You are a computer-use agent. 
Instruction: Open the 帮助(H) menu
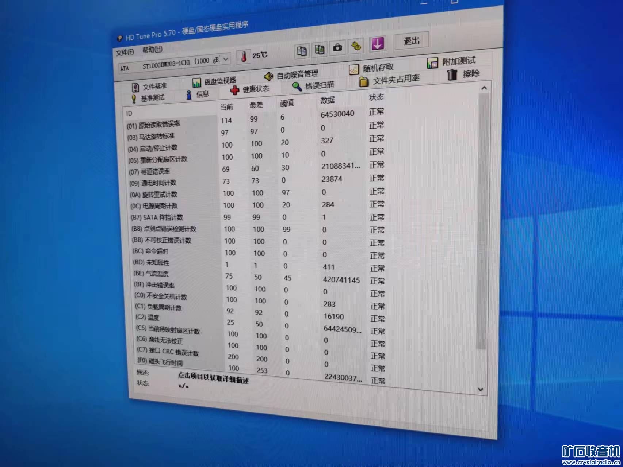tap(152, 50)
